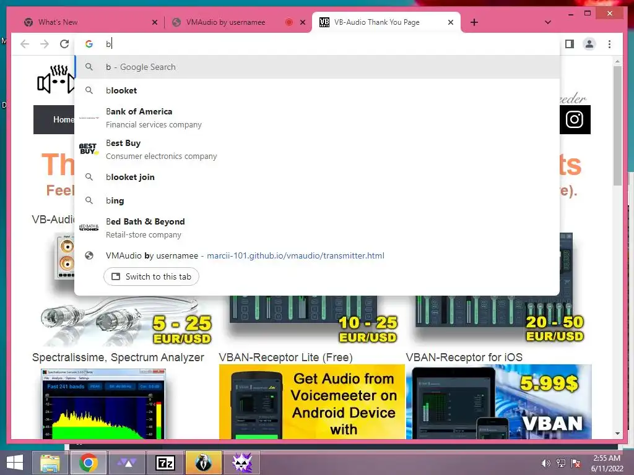This screenshot has width=634, height=475.
Task: Choose 'blooket join' suggestion
Action: coord(317,177)
